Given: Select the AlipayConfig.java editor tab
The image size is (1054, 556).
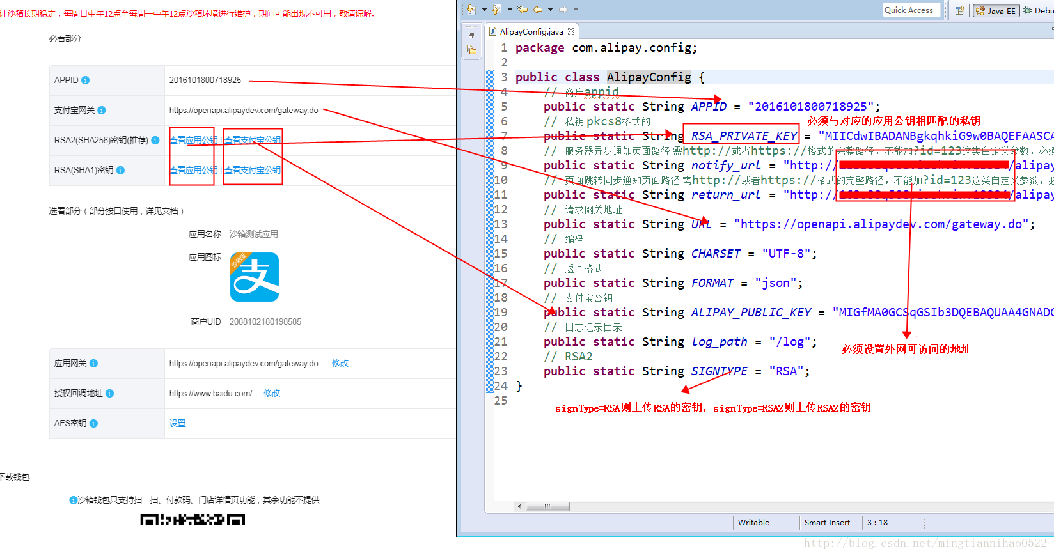Looking at the screenshot, I should (531, 31).
